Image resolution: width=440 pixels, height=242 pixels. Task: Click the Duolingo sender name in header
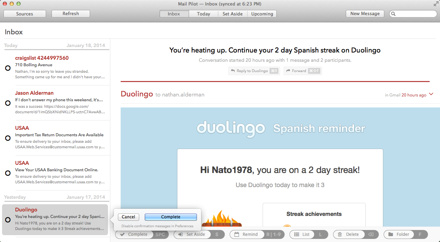coord(137,94)
